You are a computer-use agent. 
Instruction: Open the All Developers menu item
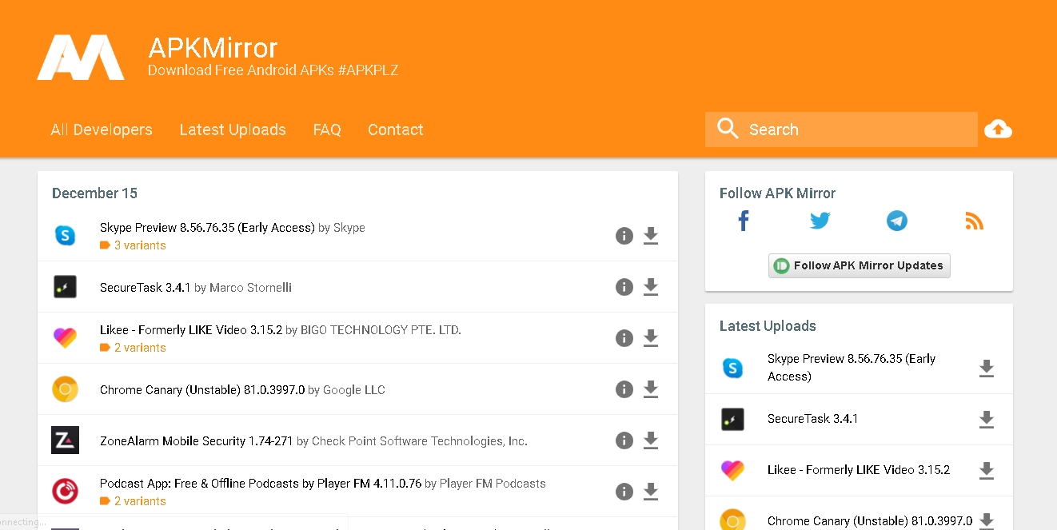(102, 130)
